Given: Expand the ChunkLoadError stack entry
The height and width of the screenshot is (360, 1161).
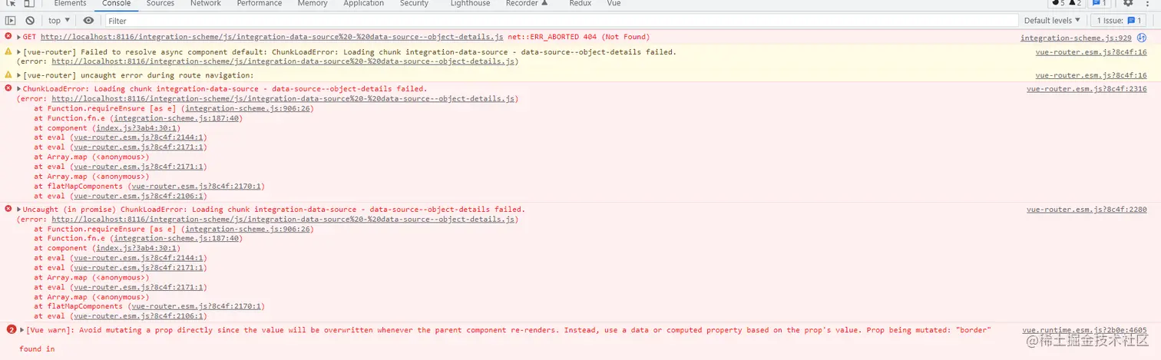Looking at the screenshot, I should point(19,89).
